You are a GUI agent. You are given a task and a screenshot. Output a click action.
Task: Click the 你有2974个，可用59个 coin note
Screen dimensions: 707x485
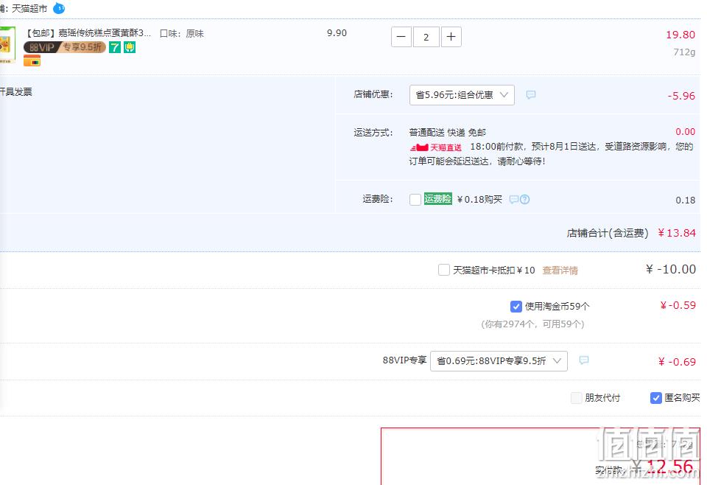point(532,324)
